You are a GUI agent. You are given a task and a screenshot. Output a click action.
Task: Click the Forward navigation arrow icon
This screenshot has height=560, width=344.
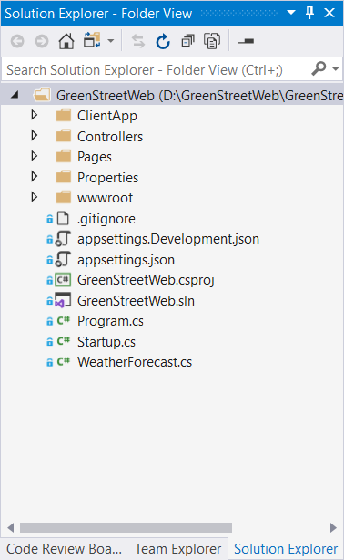tap(42, 41)
